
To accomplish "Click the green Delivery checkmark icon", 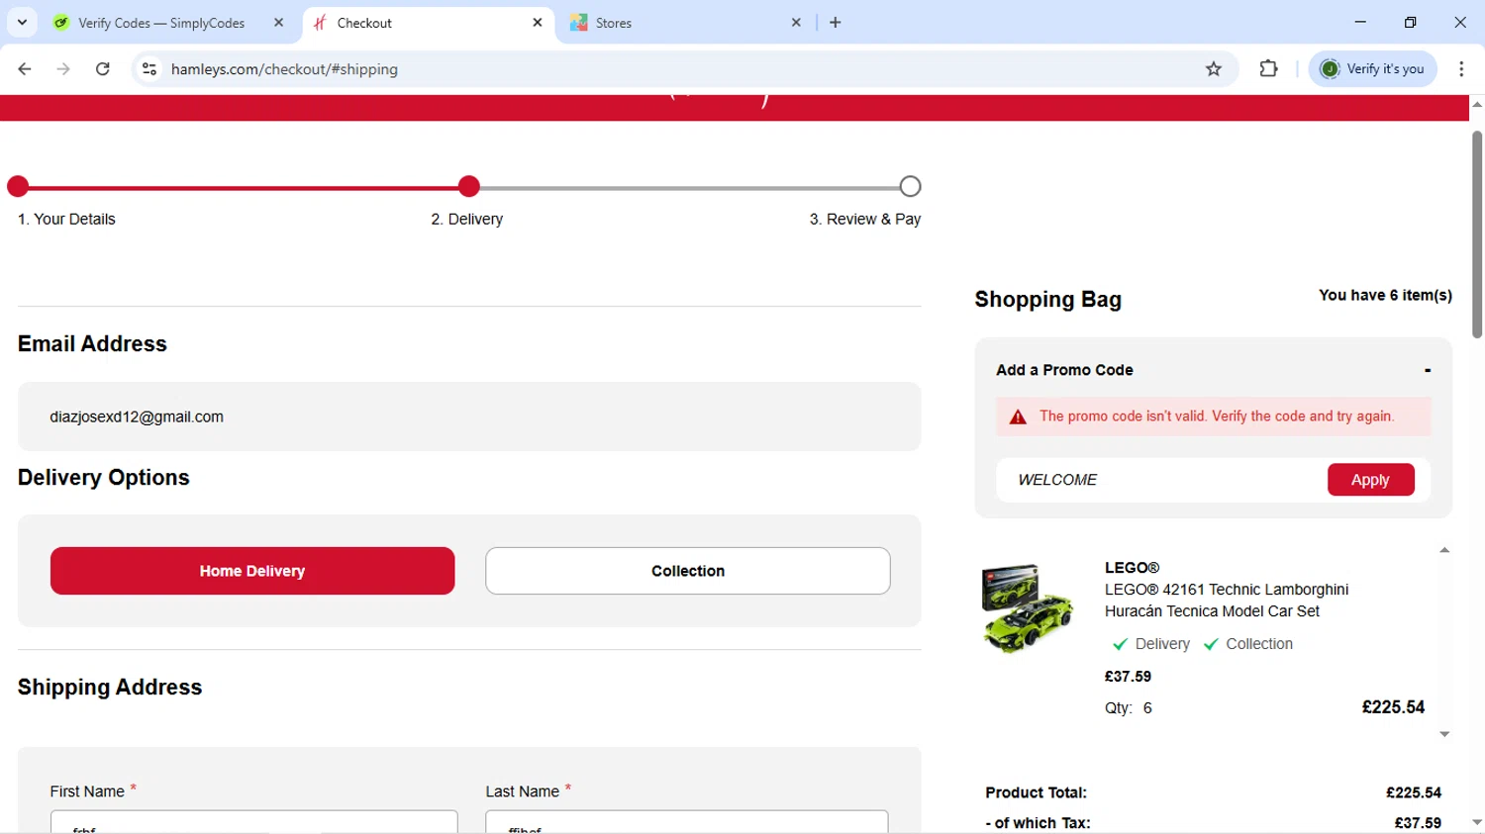I will click(1120, 644).
